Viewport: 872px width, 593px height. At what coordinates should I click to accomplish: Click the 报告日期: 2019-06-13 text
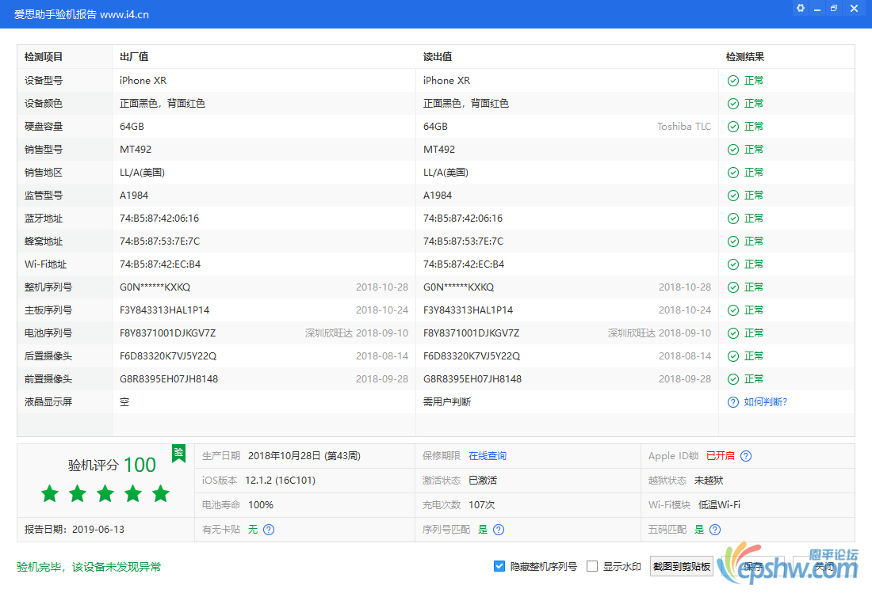coord(75,530)
